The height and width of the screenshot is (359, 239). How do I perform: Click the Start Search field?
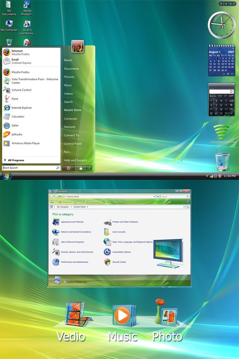31,168
